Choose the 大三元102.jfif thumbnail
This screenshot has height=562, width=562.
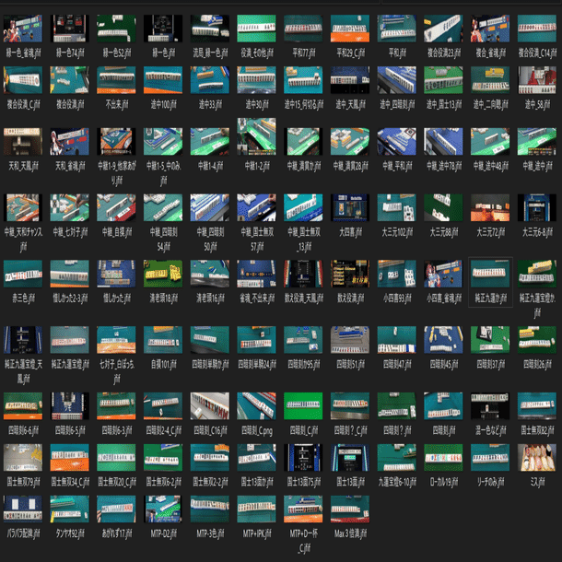click(397, 207)
